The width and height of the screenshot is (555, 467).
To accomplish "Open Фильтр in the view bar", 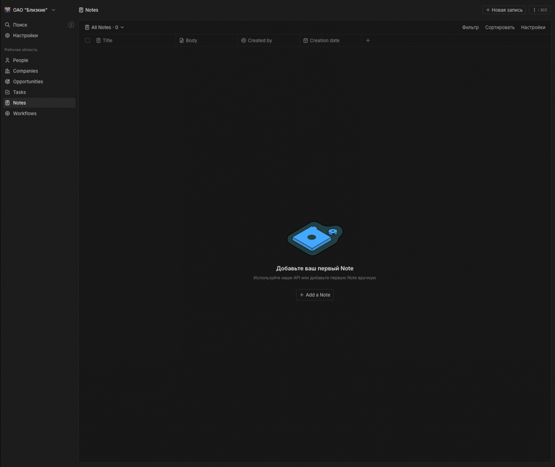I will pos(470,27).
